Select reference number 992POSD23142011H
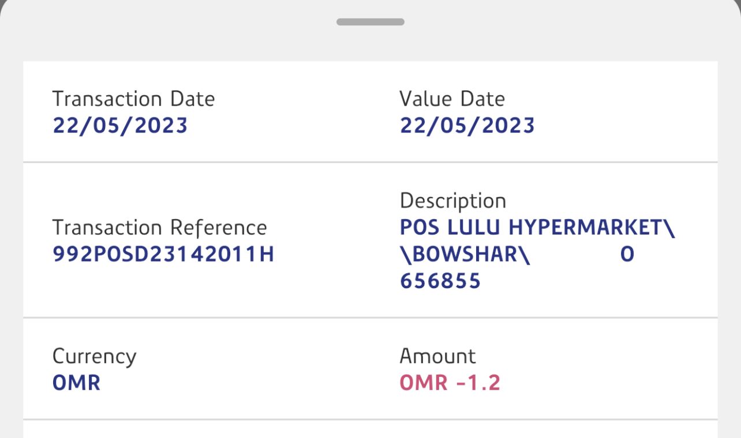The height and width of the screenshot is (438, 741). [x=163, y=254]
